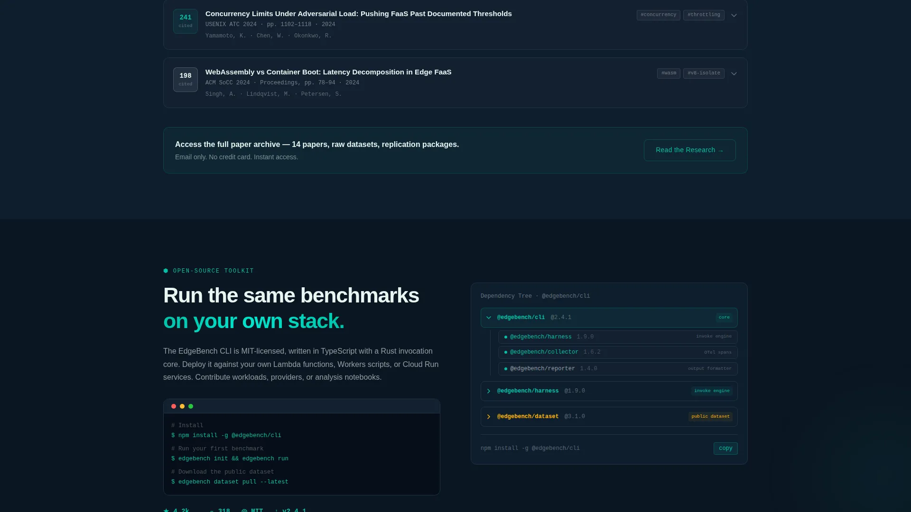Select the @edgebench/collector 1.6.2 child row

[618, 352]
